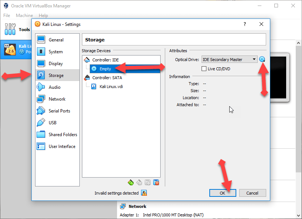
Task: Open the Machine menu
Action: 24,16
